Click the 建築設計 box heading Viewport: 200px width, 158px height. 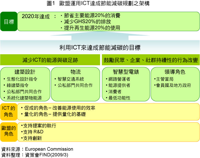tap(25, 72)
